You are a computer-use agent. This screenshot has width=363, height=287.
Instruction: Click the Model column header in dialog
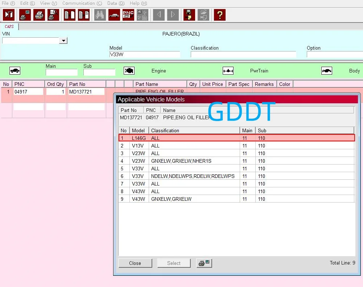(139, 130)
